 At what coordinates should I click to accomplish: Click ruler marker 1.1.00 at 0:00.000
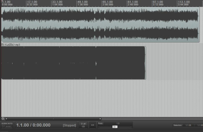pyautogui.click(x=7, y=3)
